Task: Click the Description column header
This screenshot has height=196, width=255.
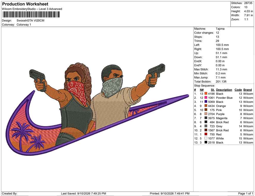Action: coord(224,90)
